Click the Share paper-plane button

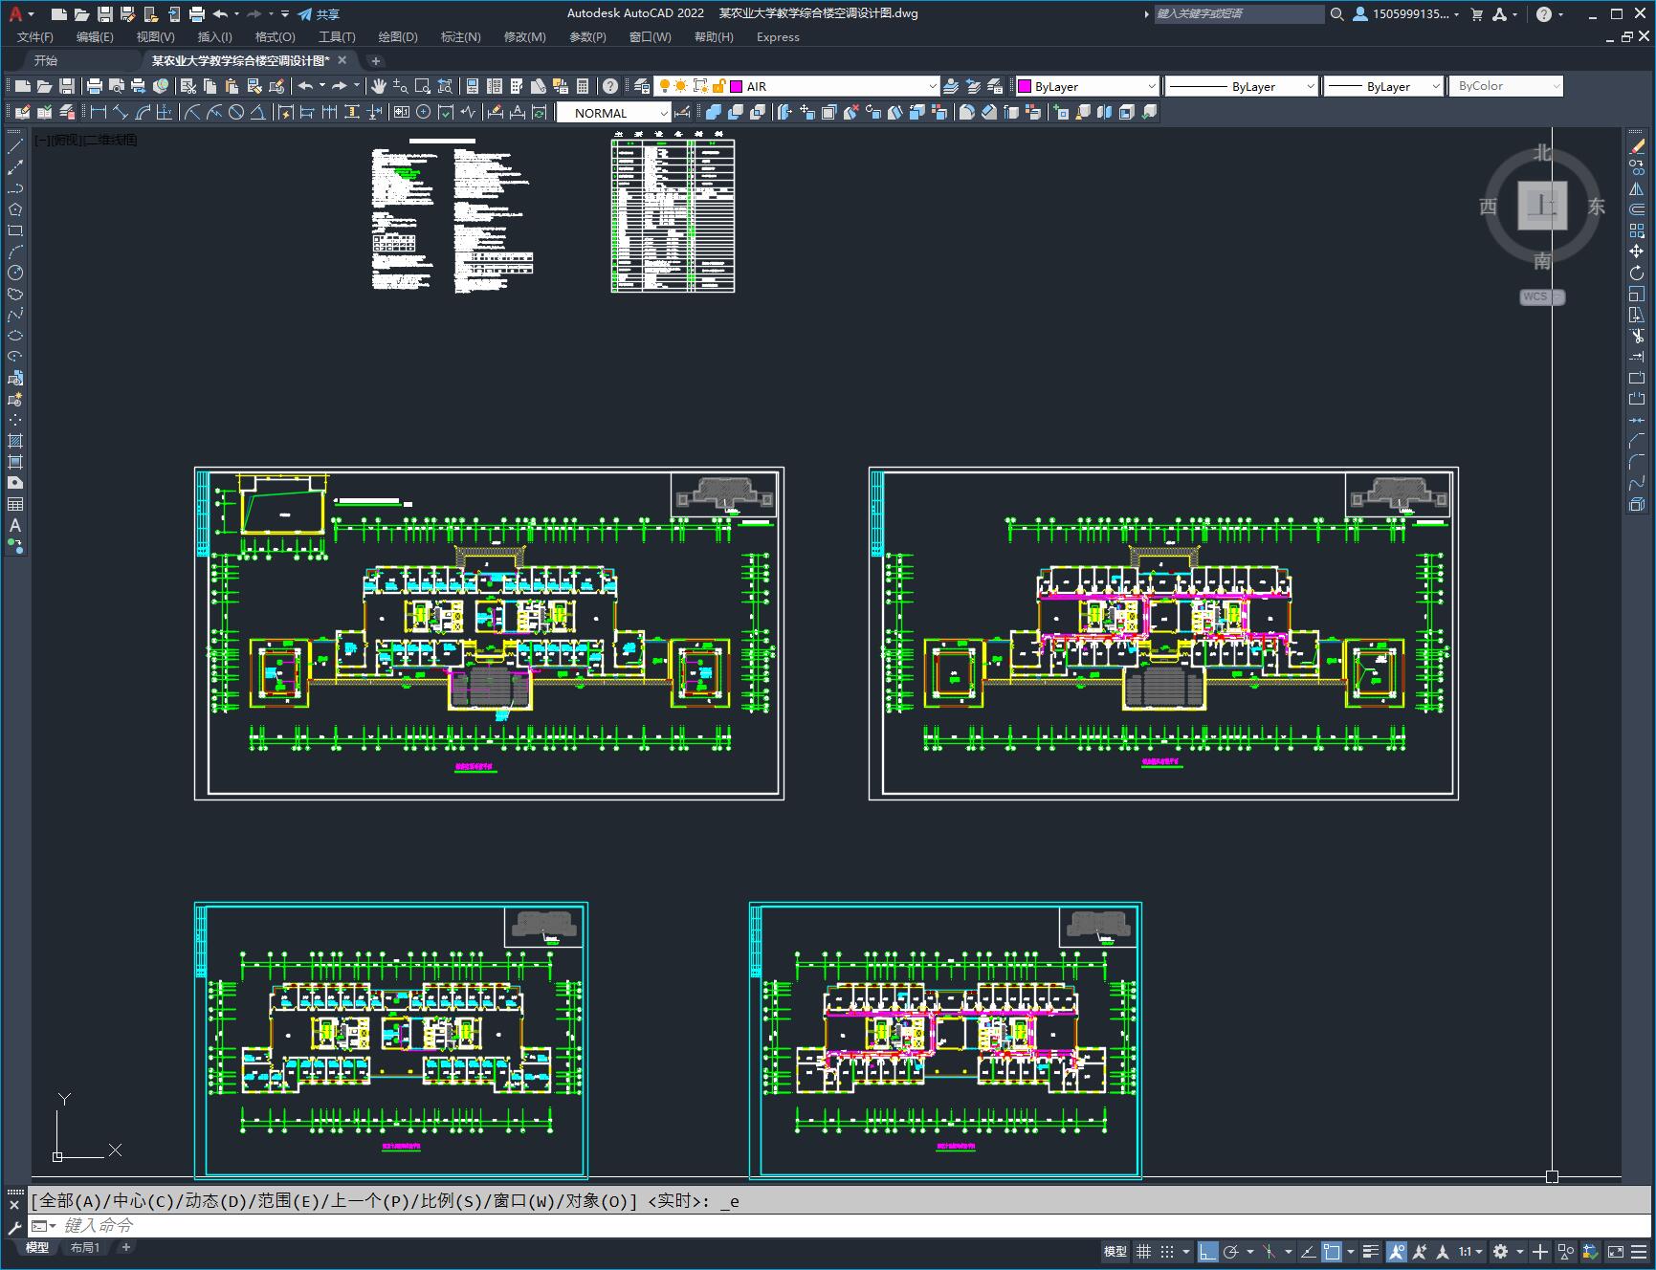[319, 14]
